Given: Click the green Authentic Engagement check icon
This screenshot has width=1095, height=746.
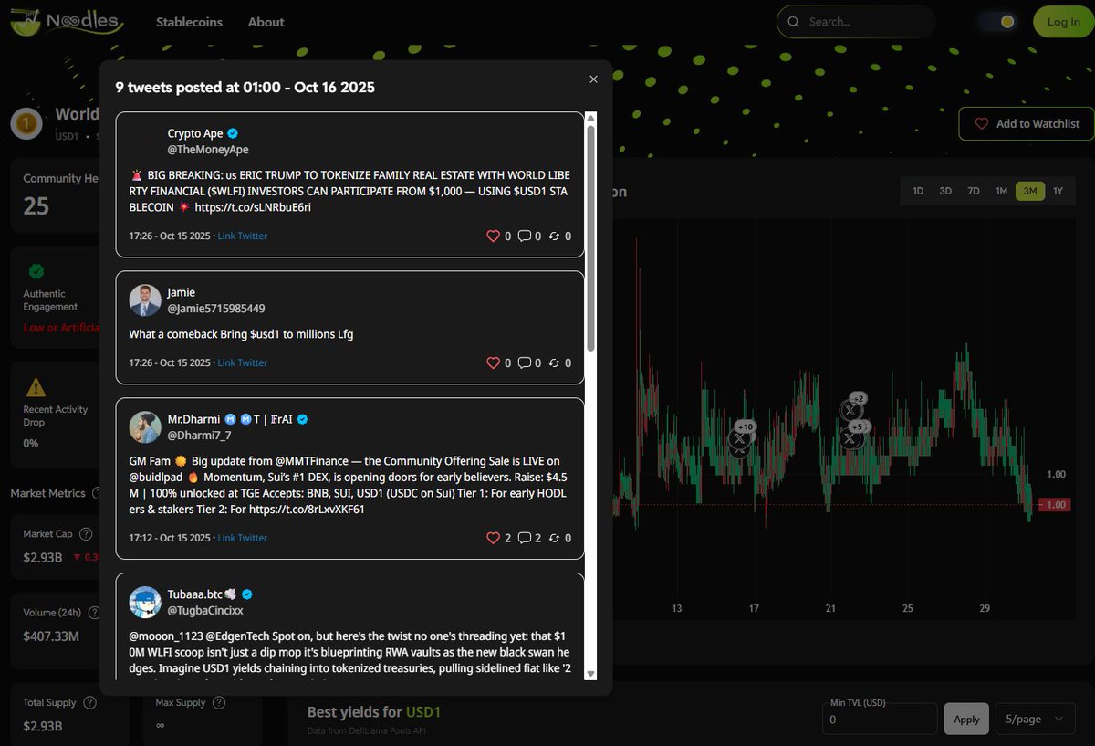Looking at the screenshot, I should tap(36, 271).
